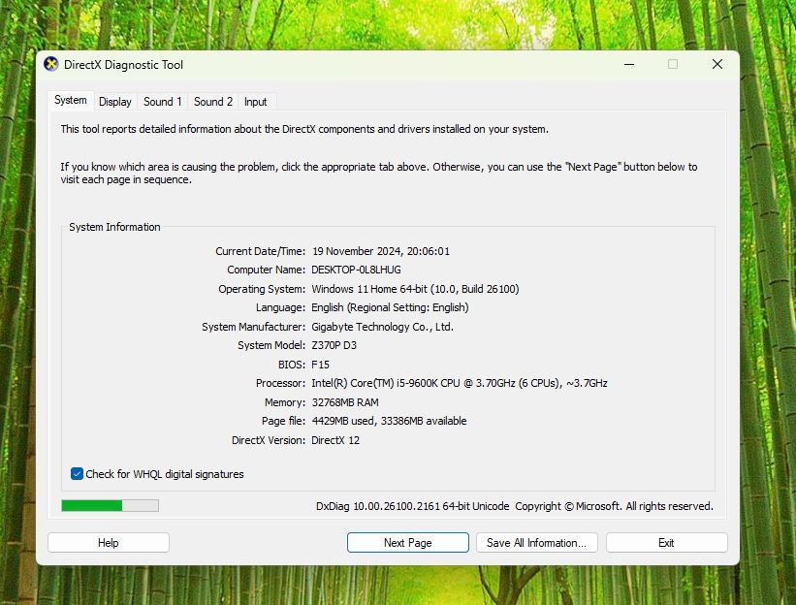
Task: Open the Sound 1 tab
Action: (x=163, y=102)
